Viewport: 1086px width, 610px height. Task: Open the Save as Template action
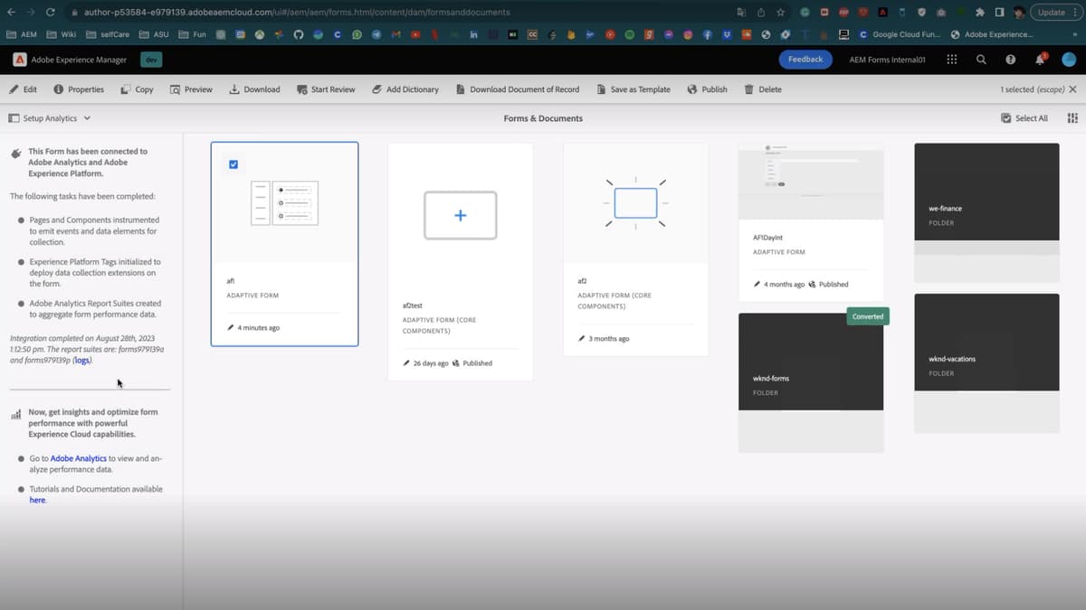click(633, 89)
